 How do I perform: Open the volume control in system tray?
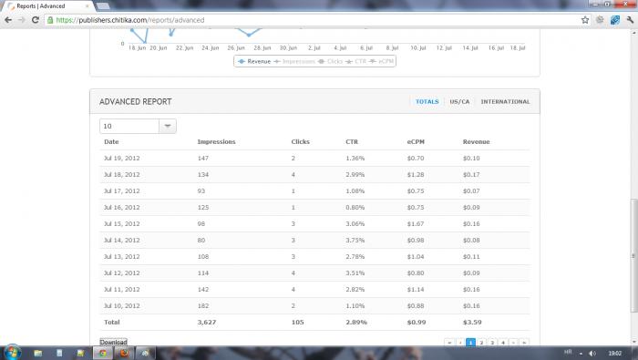592,353
